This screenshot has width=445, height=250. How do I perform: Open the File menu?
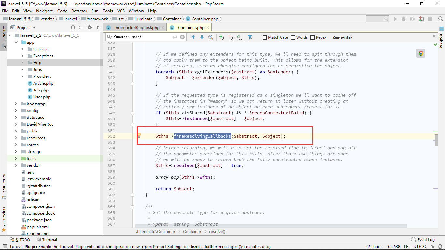[5, 11]
